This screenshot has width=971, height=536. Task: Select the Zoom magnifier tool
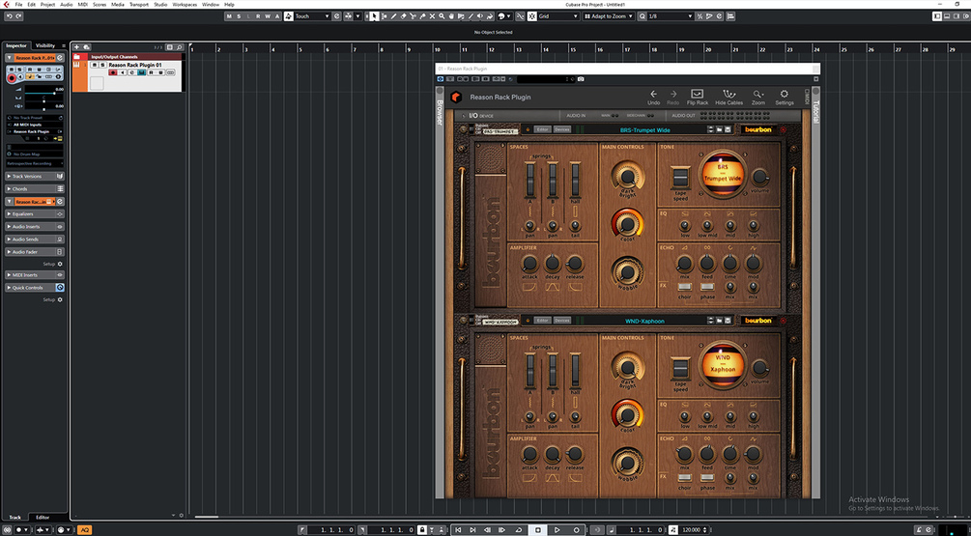click(x=442, y=16)
